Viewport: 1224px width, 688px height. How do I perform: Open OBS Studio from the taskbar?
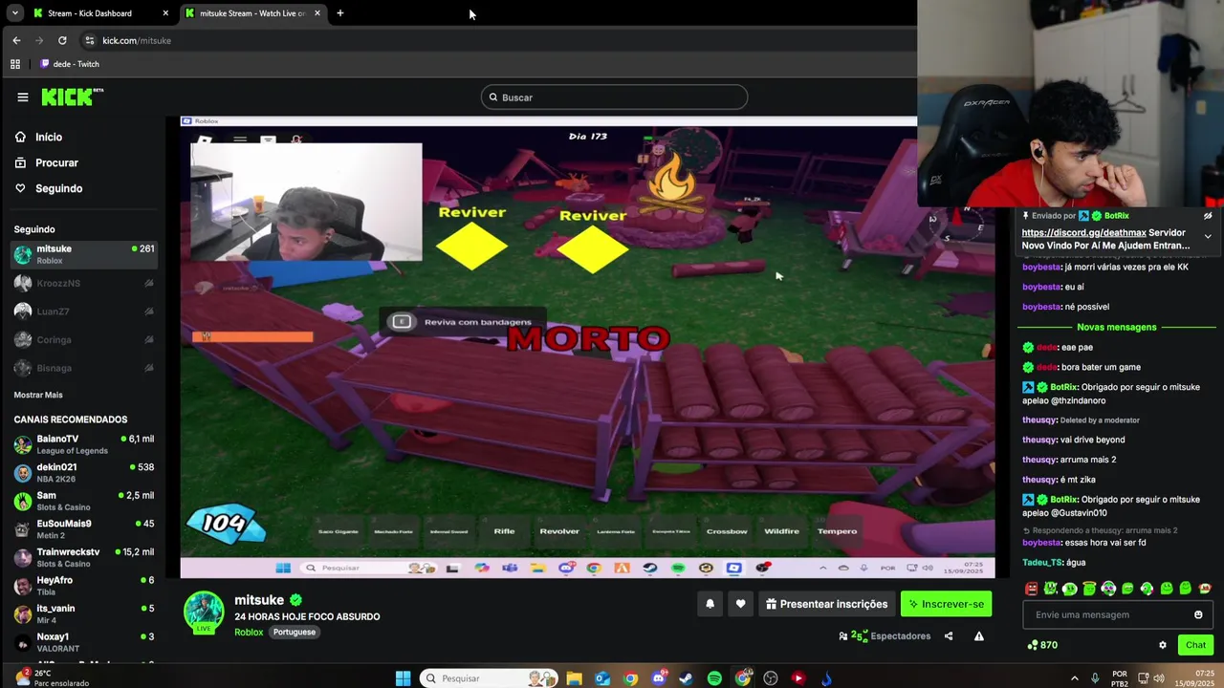[x=771, y=678]
